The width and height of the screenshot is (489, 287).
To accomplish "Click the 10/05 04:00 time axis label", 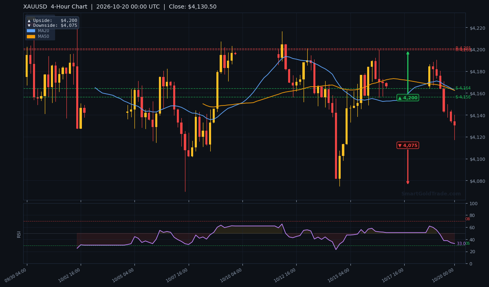I will [123, 275].
